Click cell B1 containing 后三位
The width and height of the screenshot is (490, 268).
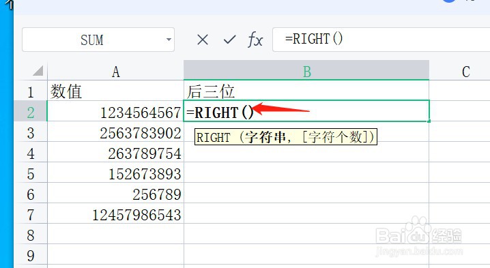point(306,91)
